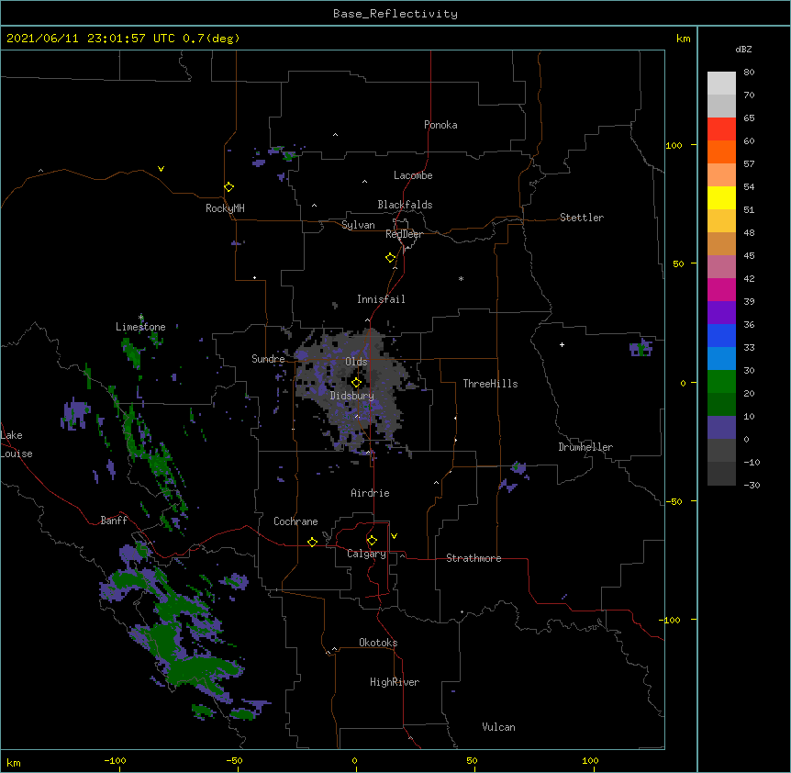The width and height of the screenshot is (791, 773).
Task: Select the yellow diamond marker south of RedDeer
Action: 391,258
